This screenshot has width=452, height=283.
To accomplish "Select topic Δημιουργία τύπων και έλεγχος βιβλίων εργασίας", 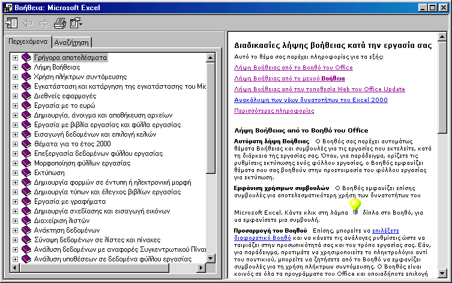I will click(107, 192).
